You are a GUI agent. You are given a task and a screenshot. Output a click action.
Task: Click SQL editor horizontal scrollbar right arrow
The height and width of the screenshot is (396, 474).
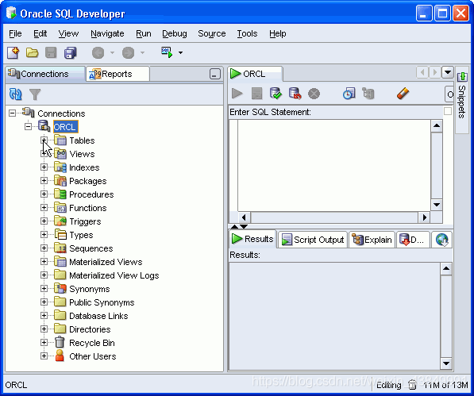click(x=425, y=217)
